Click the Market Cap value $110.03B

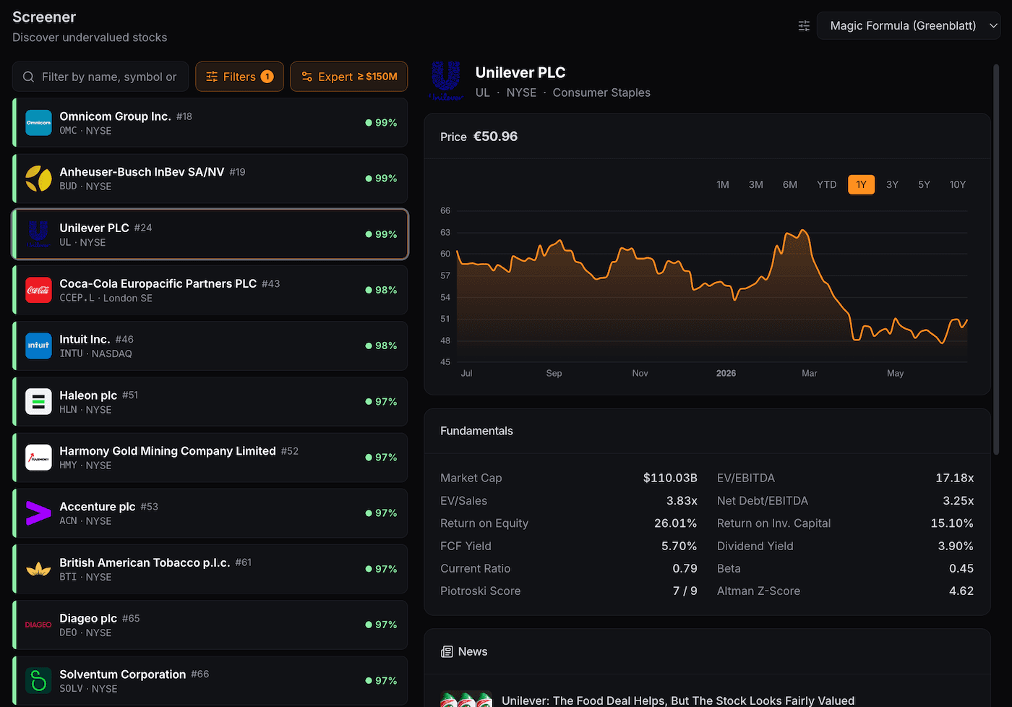tap(670, 478)
